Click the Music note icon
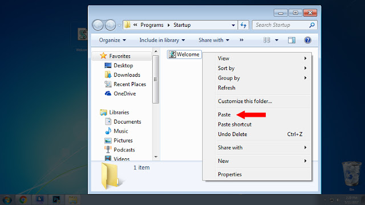 (x=108, y=131)
